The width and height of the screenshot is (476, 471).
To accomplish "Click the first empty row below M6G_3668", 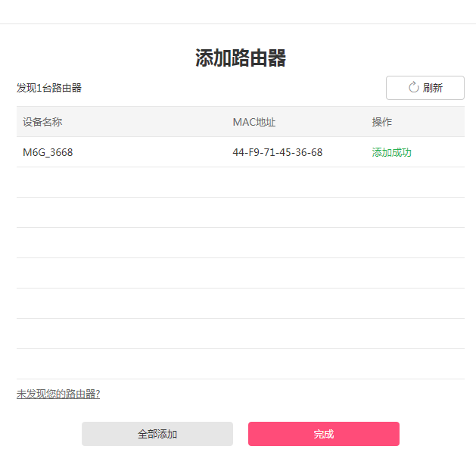I will 241,182.
